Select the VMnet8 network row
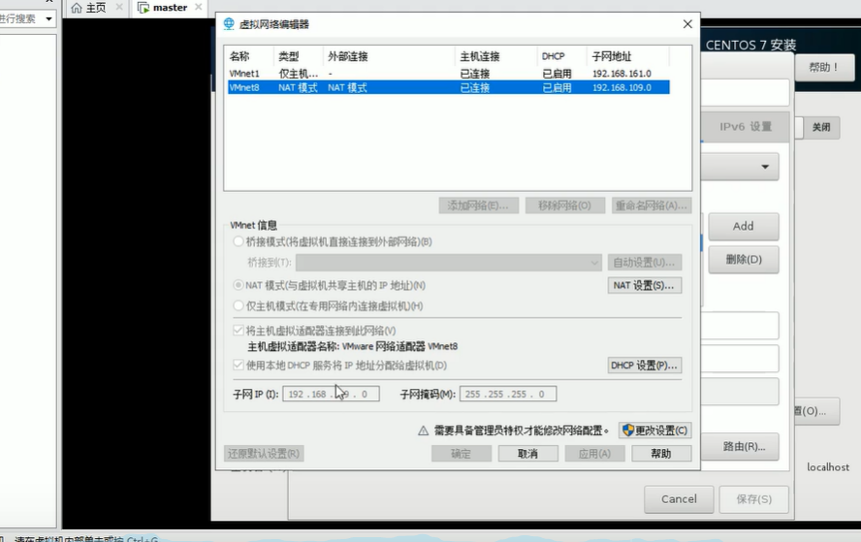Screen dimensions: 861x542 click(x=448, y=87)
